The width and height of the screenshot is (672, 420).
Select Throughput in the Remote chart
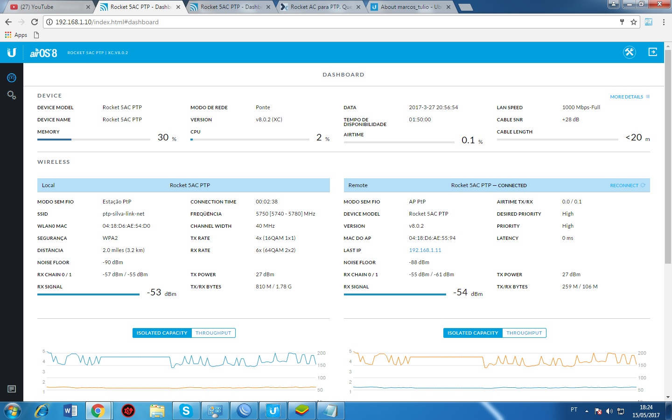(x=524, y=333)
